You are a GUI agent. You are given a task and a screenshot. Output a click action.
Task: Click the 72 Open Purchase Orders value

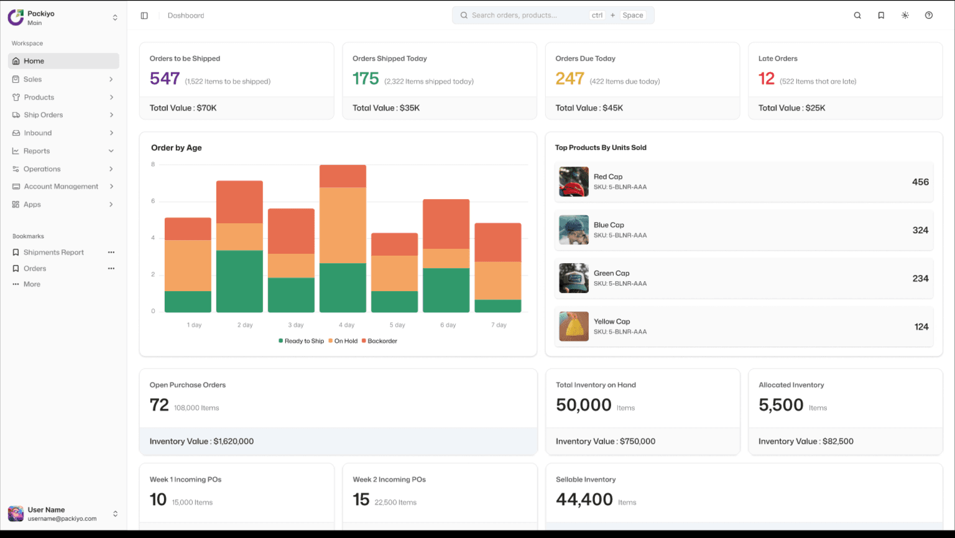click(x=159, y=405)
